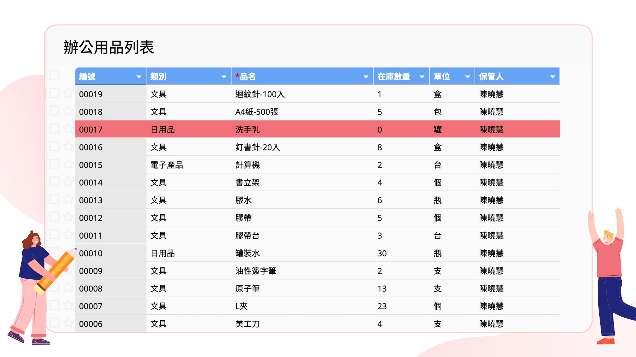Viewport: 636px width, 357px height.
Task: Select the 計算機 item name
Action: [x=247, y=165]
